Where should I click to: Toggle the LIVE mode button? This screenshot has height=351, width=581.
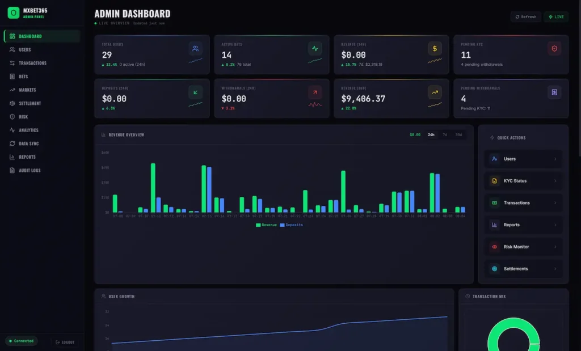(x=556, y=16)
